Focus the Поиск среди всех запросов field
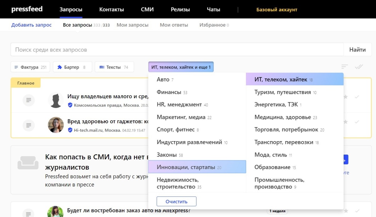 pos(177,50)
